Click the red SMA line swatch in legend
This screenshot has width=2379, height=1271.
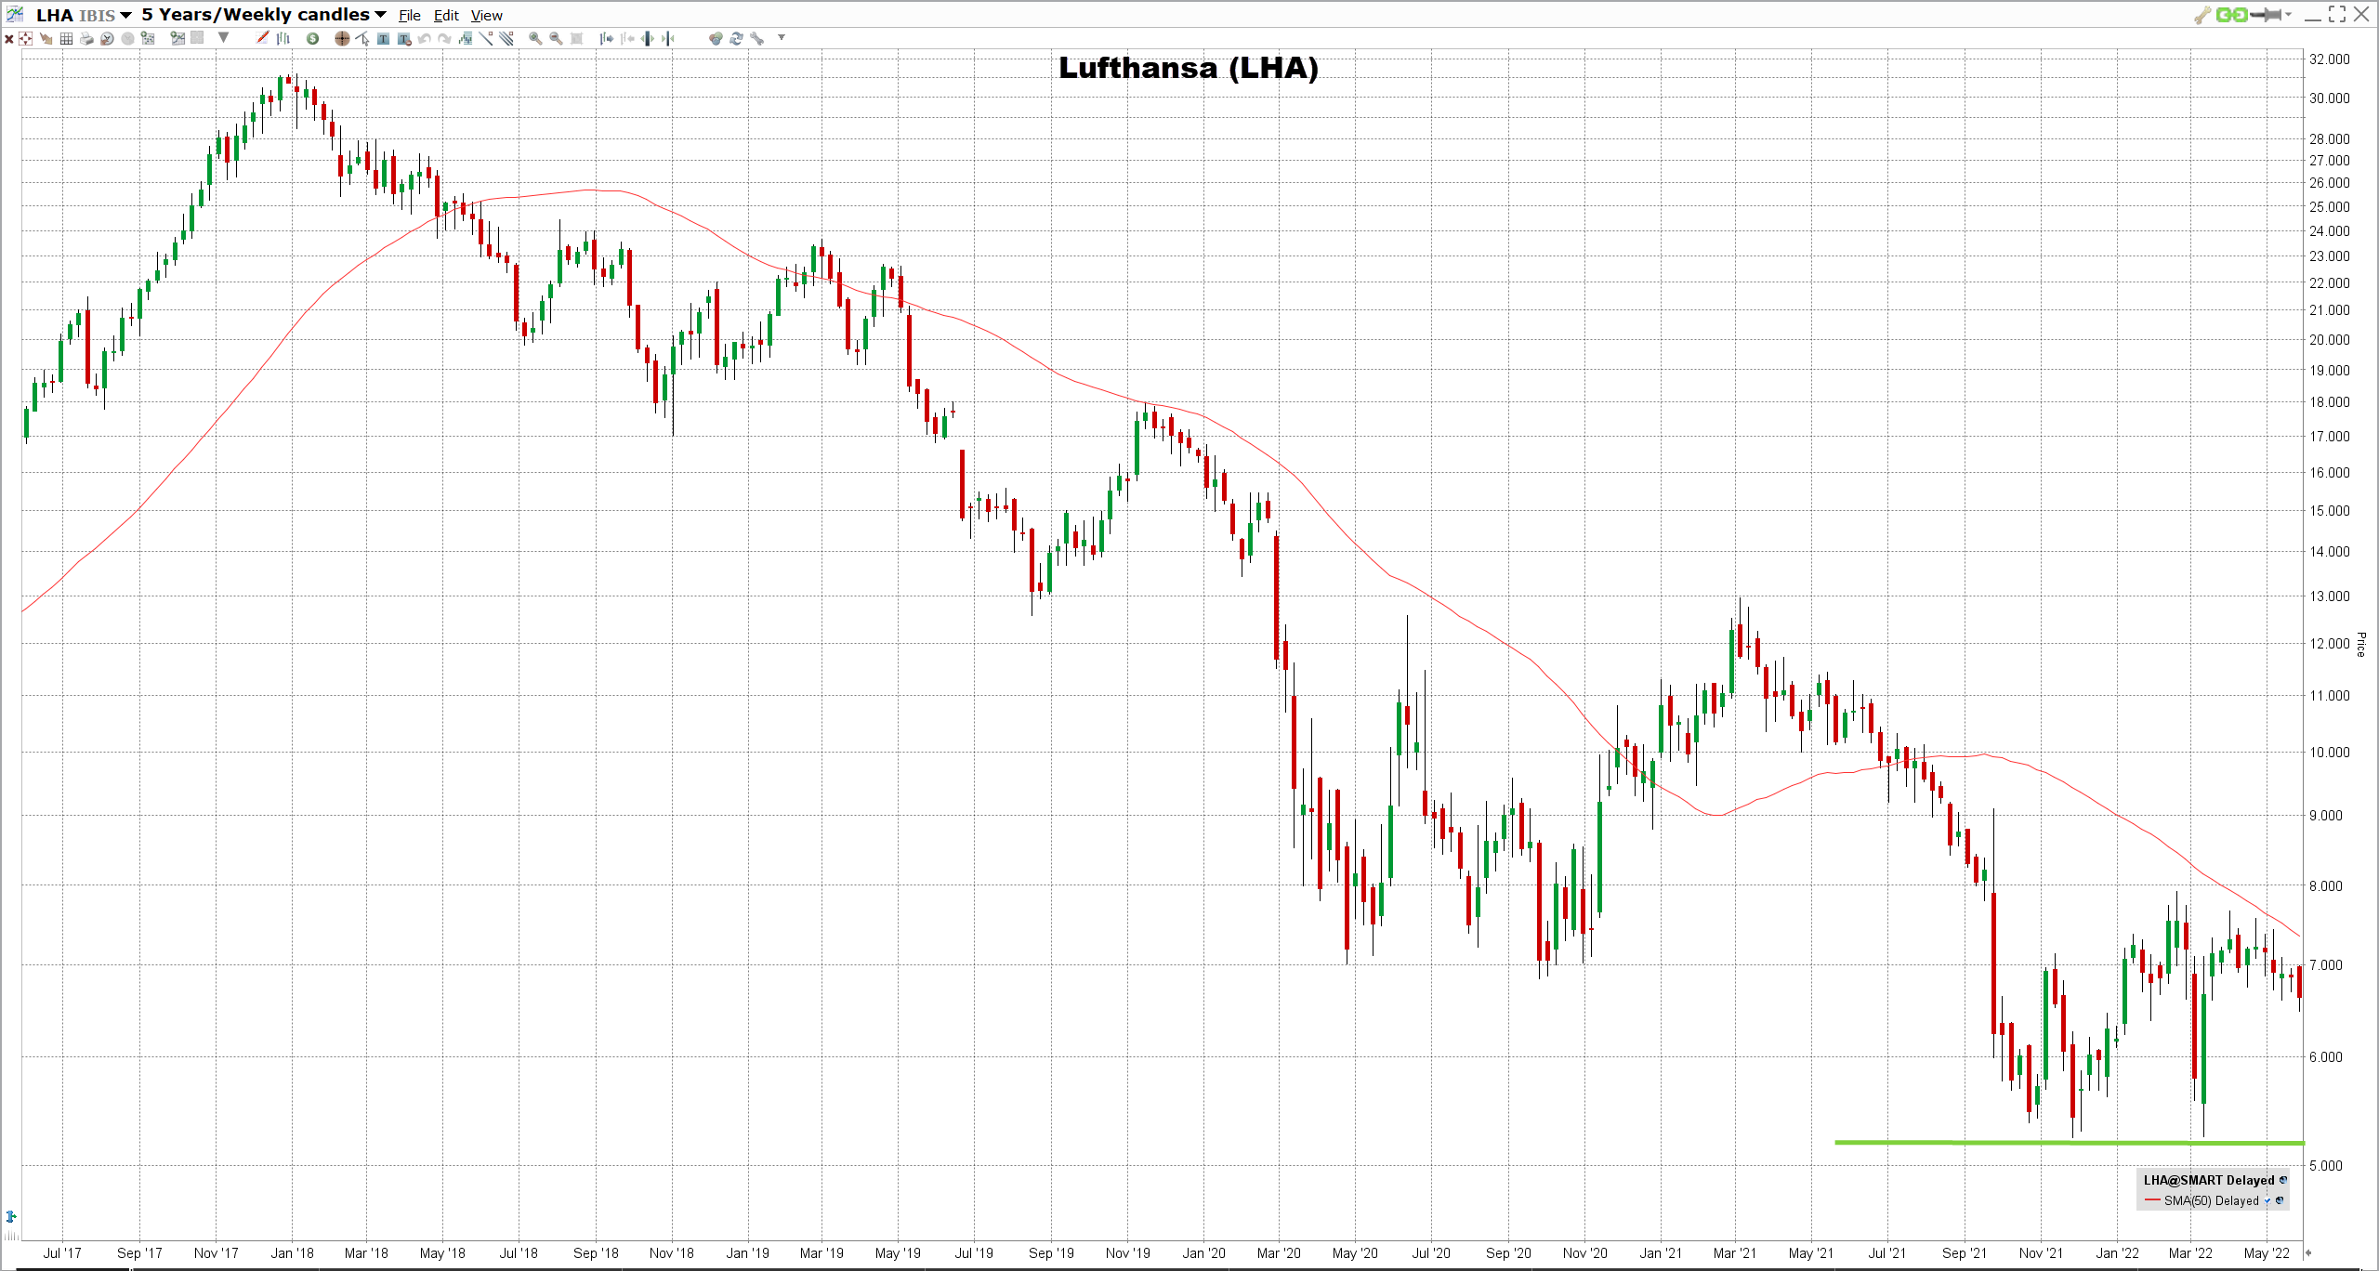click(x=2152, y=1200)
